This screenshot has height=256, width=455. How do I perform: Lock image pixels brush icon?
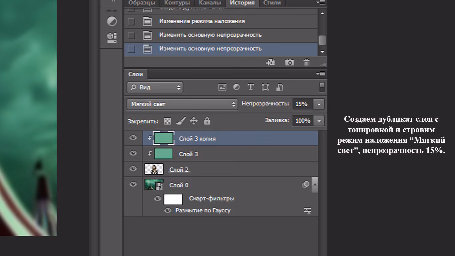[x=181, y=121]
